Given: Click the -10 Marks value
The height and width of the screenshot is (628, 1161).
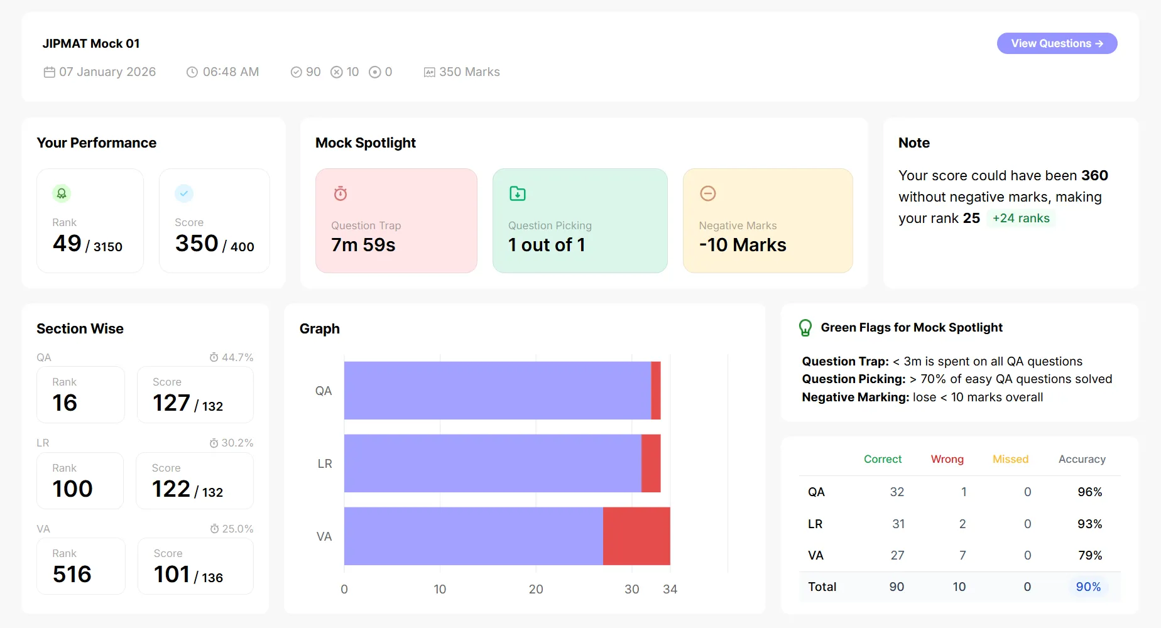Looking at the screenshot, I should click(743, 245).
